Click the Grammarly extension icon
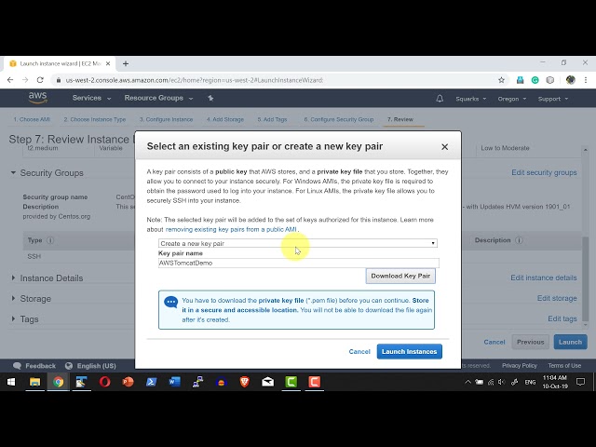The width and height of the screenshot is (596, 447). (535, 80)
